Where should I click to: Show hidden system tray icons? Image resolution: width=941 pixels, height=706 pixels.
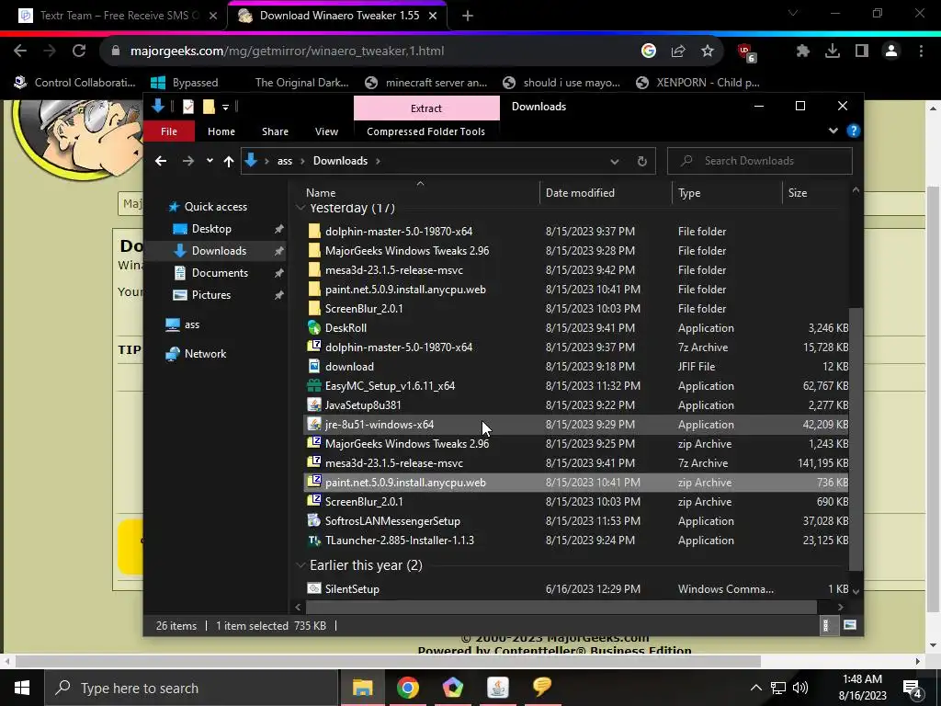click(756, 688)
